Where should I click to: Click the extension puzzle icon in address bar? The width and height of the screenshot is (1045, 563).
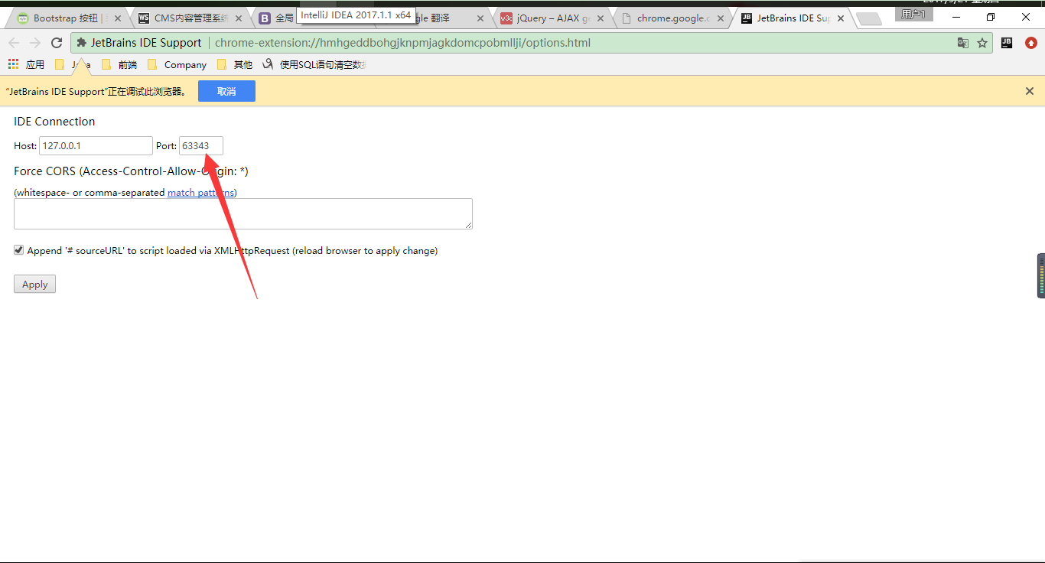pos(82,43)
